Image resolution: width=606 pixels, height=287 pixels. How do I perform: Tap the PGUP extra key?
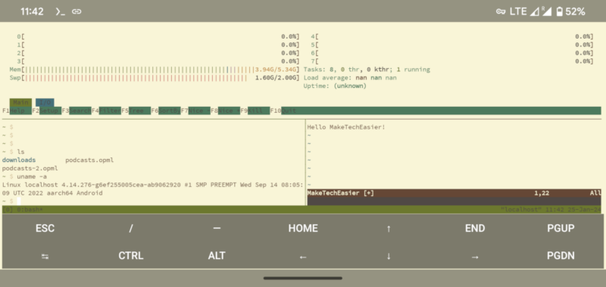point(561,228)
